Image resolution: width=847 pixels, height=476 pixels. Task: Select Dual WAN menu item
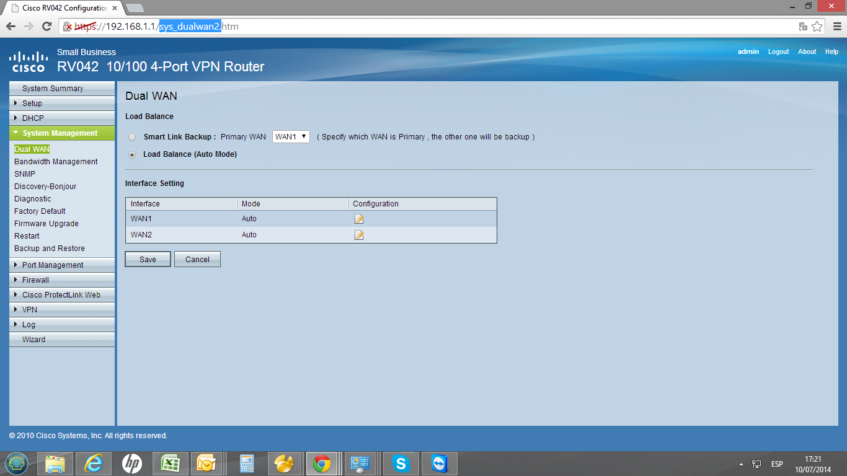[32, 149]
